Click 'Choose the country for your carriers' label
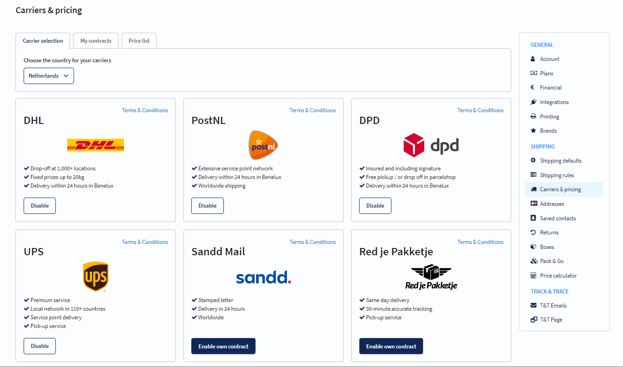The height and width of the screenshot is (367, 623). pos(67,60)
